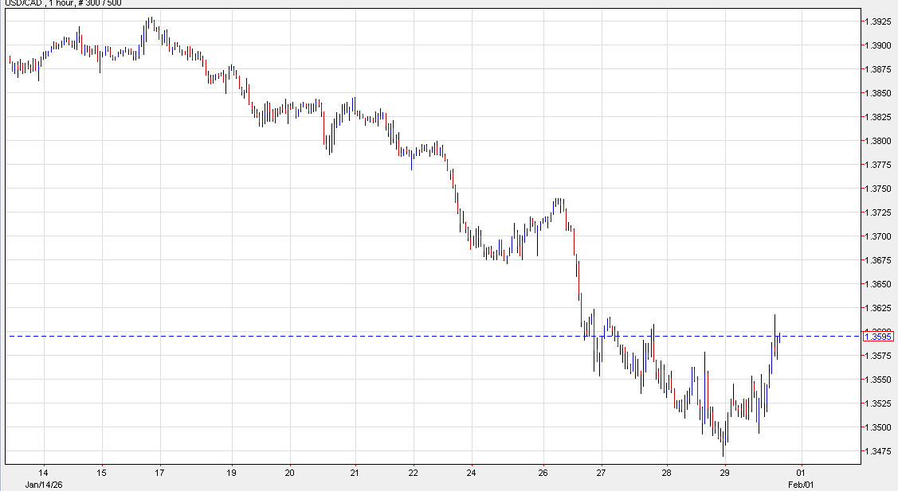Viewport: 898px width, 491px height.
Task: Click the 1.3925 label on the price axis
Action: (876, 23)
